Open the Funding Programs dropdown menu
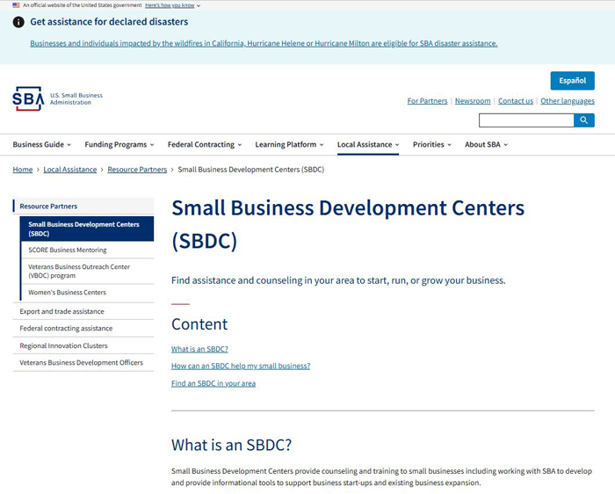The height and width of the screenshot is (494, 615). 119,144
